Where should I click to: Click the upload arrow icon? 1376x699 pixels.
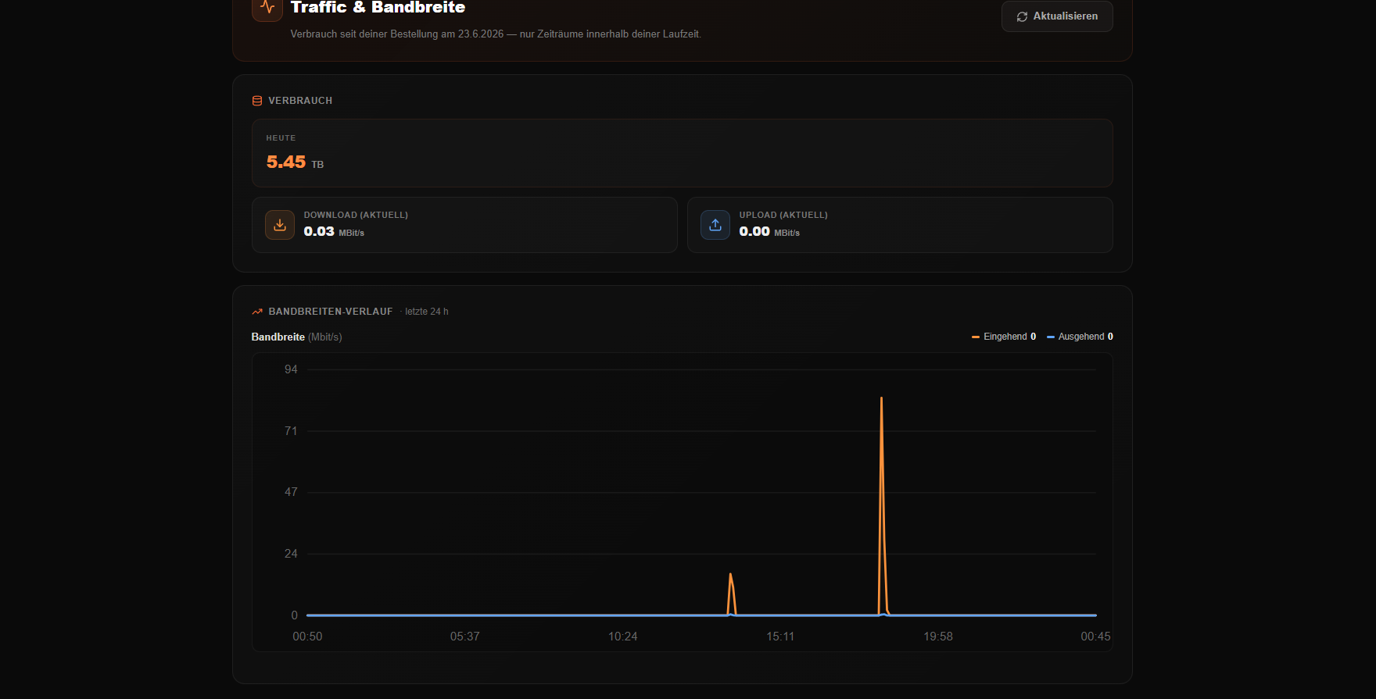pyautogui.click(x=715, y=225)
